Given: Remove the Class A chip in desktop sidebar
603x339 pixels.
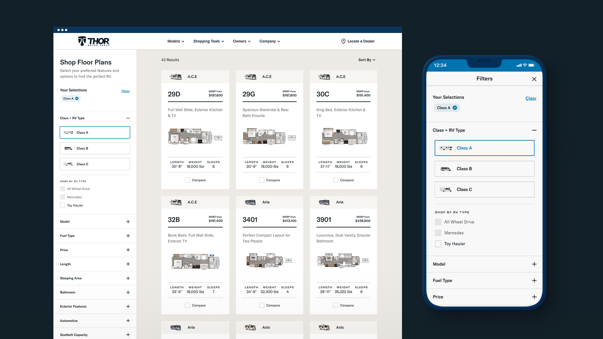Looking at the screenshot, I should (77, 99).
